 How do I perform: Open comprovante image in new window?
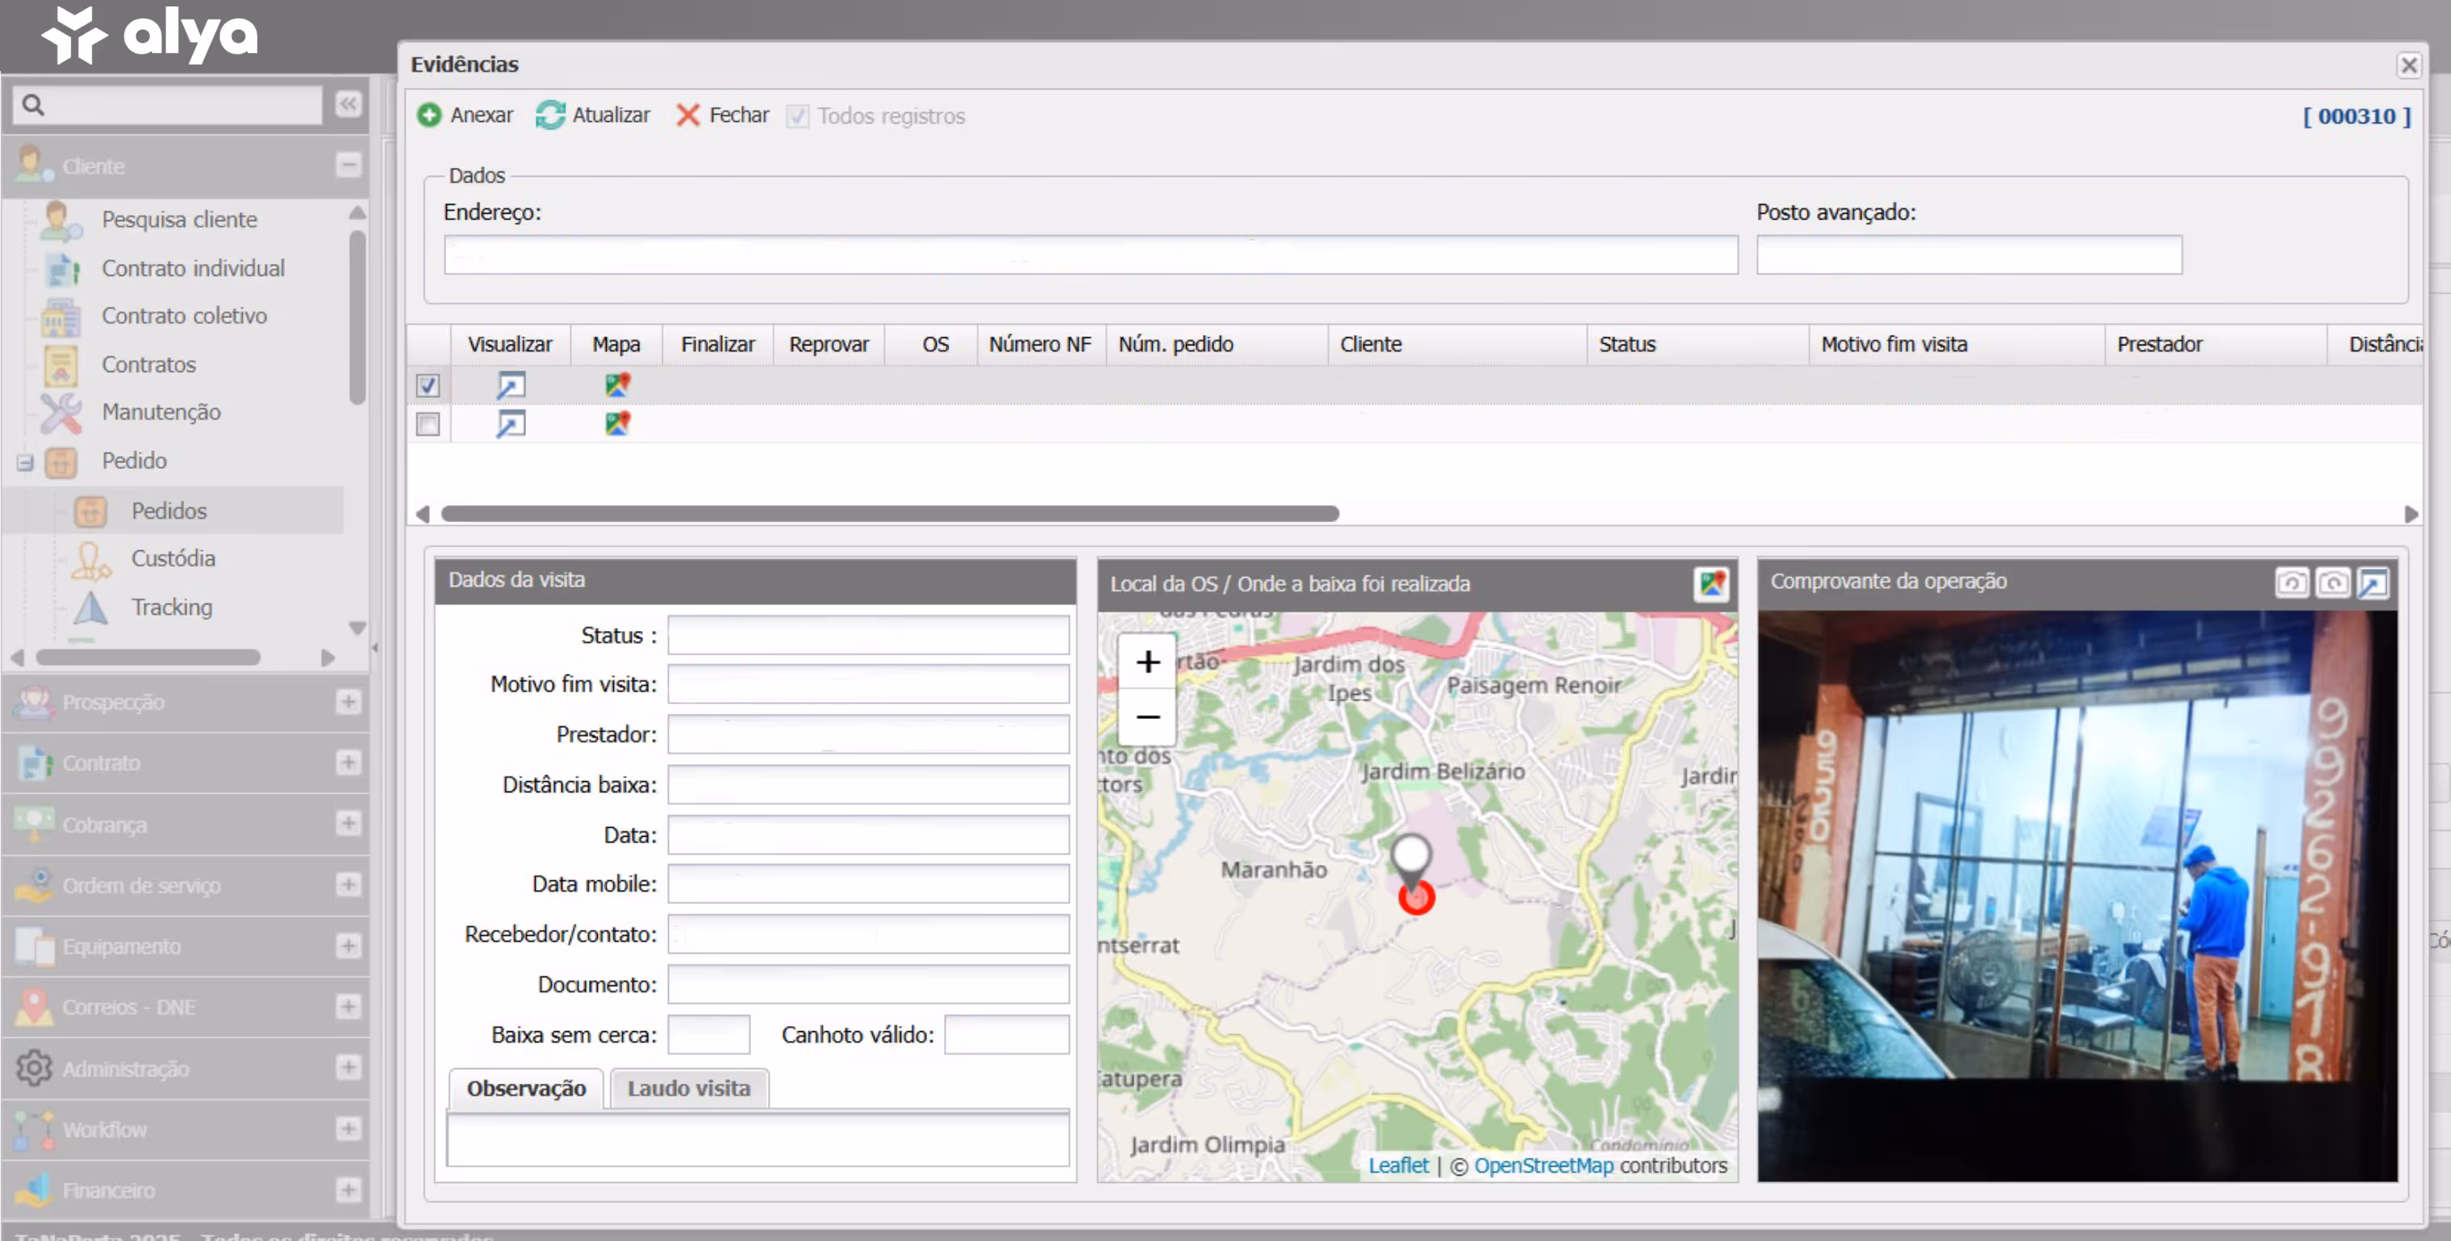pyautogui.click(x=2373, y=583)
